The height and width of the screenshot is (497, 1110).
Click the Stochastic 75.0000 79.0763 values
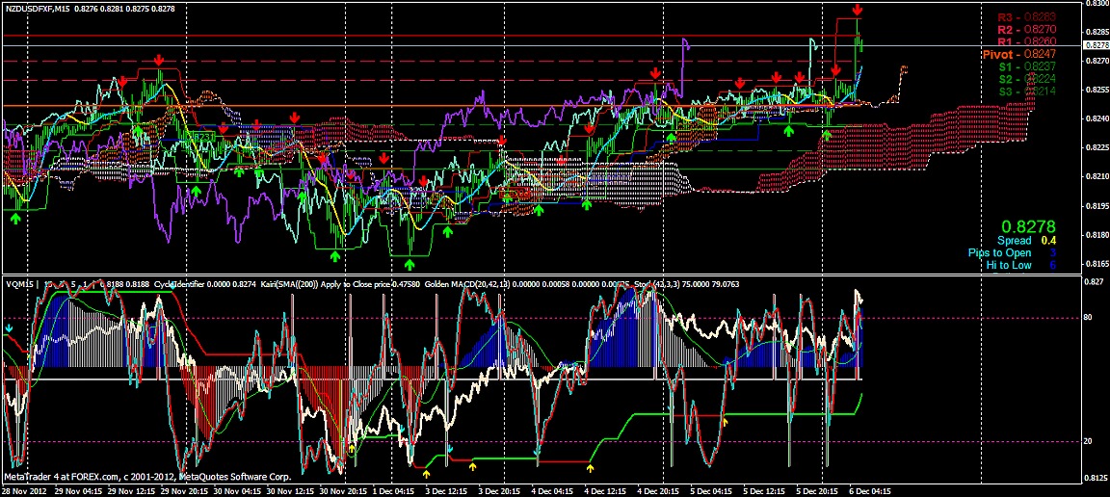click(x=713, y=284)
